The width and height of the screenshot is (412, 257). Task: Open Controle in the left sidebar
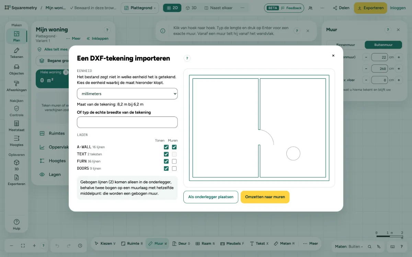16,111
